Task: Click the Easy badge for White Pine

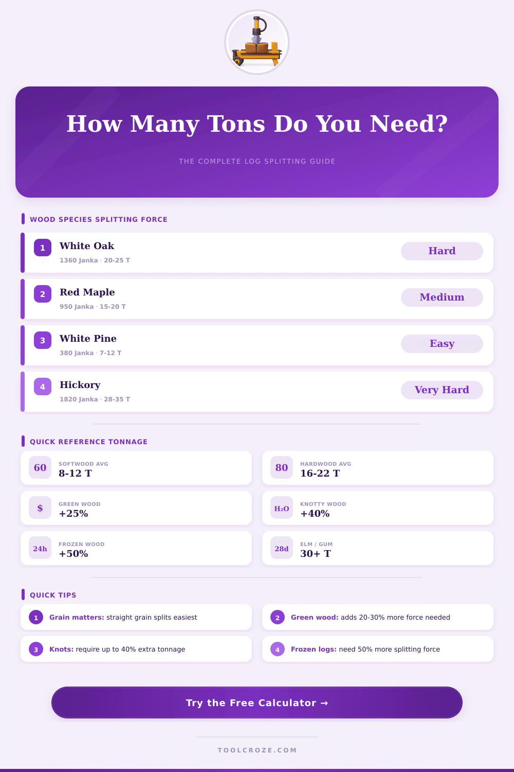Action: [x=442, y=344]
